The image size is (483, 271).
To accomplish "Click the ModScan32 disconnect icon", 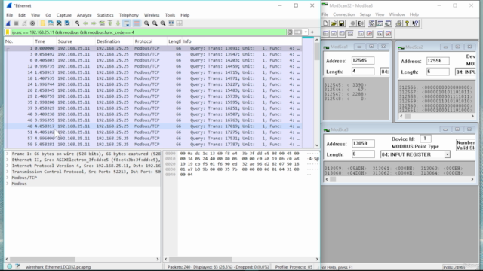I will 361,23.
